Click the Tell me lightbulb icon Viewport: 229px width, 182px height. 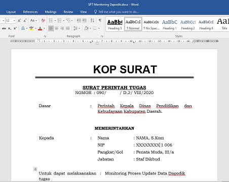(x=95, y=12)
